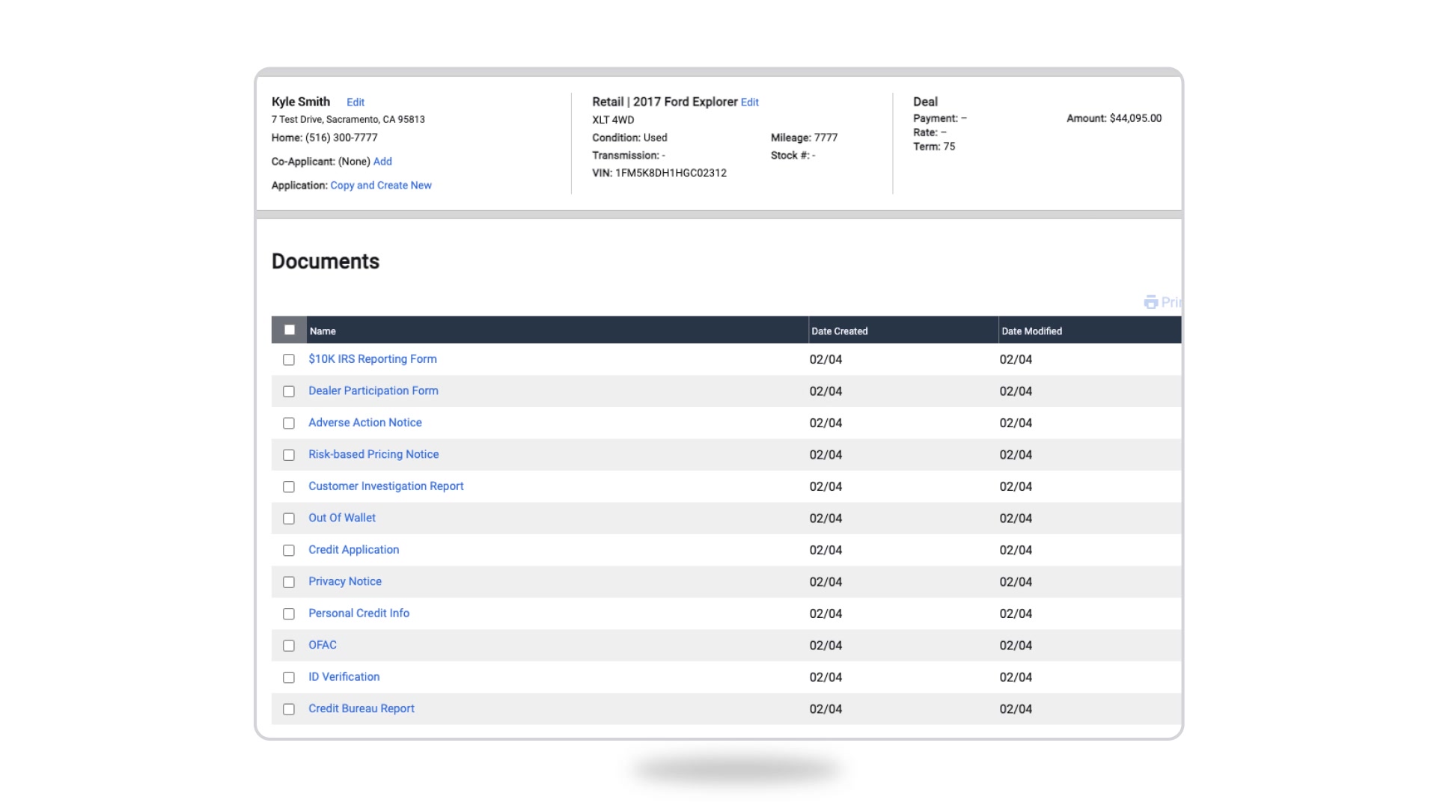Click the Print icon above the table

pyautogui.click(x=1151, y=302)
